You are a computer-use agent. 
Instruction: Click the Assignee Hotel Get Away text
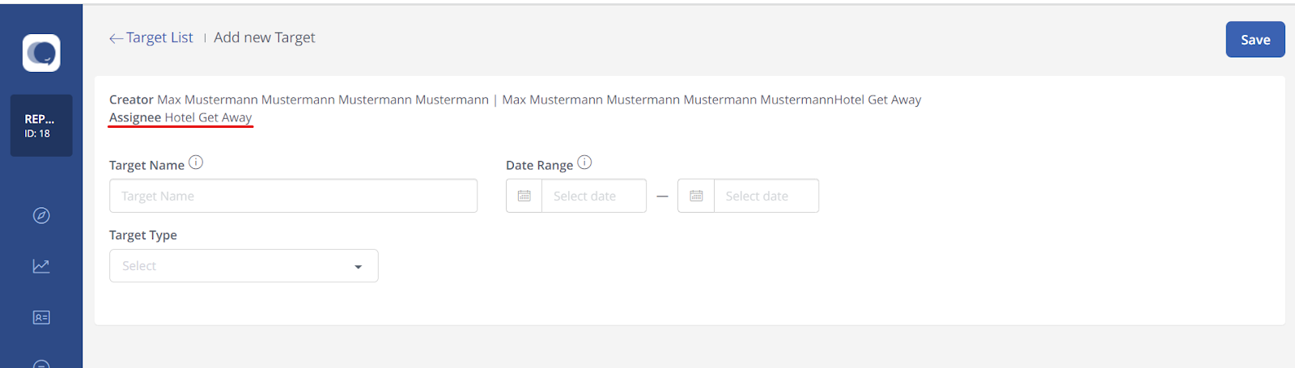[180, 117]
